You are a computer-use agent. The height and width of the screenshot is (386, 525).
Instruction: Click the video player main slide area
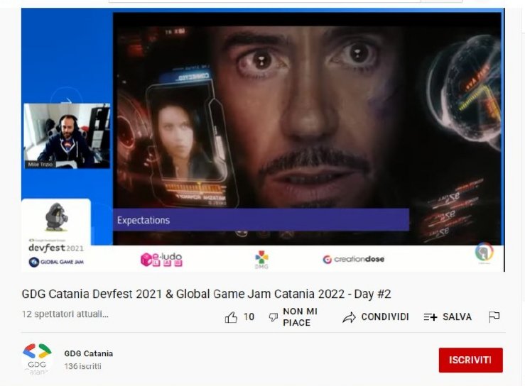307,128
